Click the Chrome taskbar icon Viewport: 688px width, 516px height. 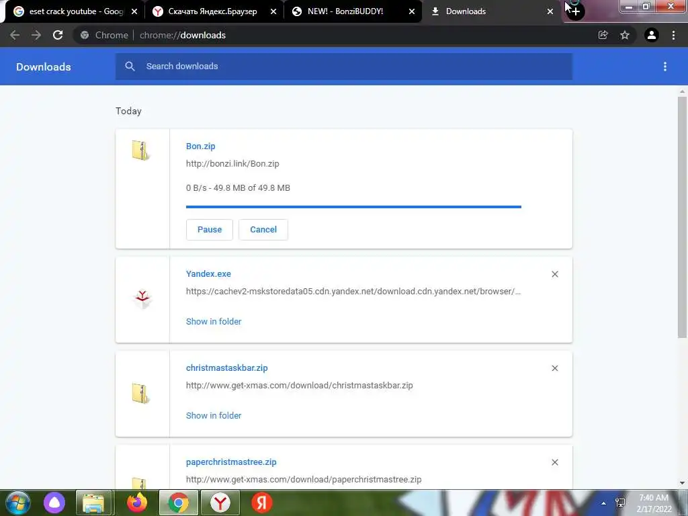178,503
